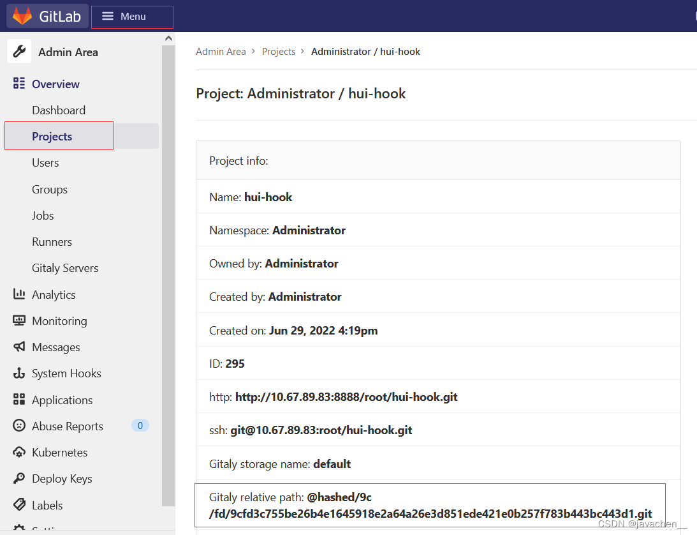Open Gitaly Servers from the sidebar

pos(65,267)
